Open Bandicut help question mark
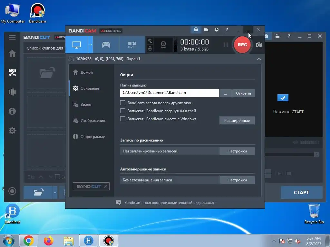330x247 pixels. [289, 36]
